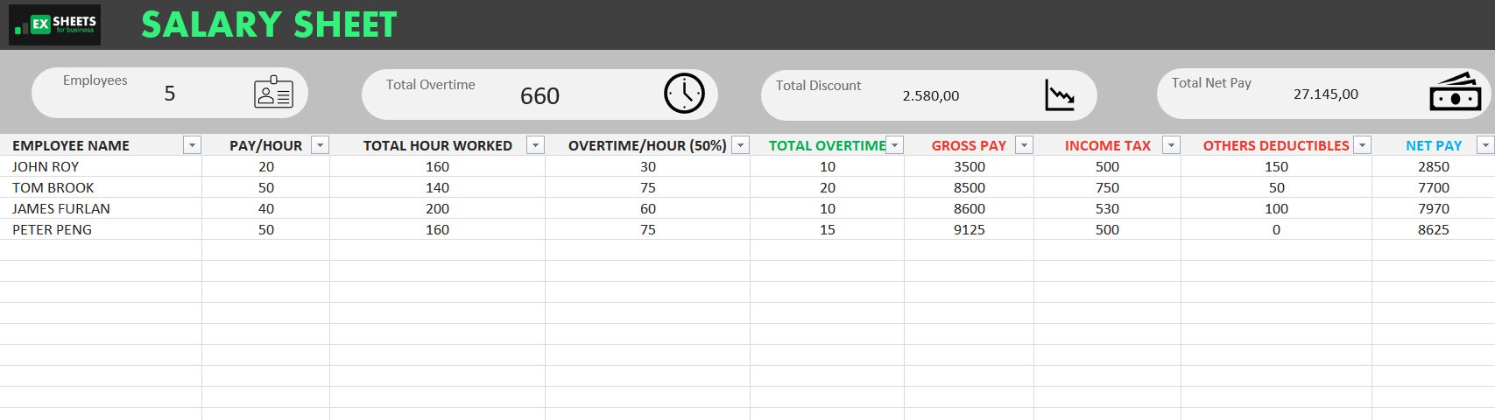Image resolution: width=1495 pixels, height=420 pixels.
Task: Select the Employees count value 5
Action: coord(170,94)
